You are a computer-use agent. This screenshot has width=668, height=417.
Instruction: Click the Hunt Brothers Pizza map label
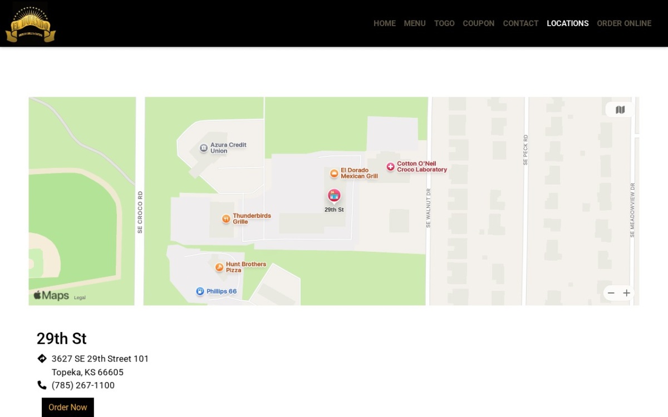click(246, 267)
